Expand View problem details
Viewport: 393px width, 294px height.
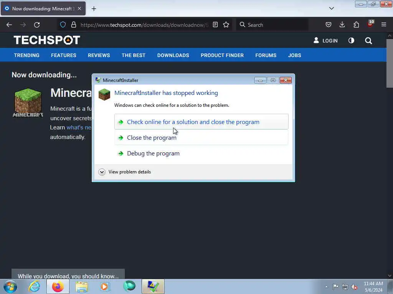(x=125, y=172)
